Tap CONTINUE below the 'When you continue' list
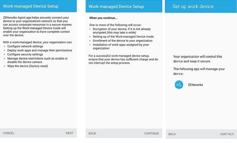Screen dimensions: 237x143 pos(151,133)
